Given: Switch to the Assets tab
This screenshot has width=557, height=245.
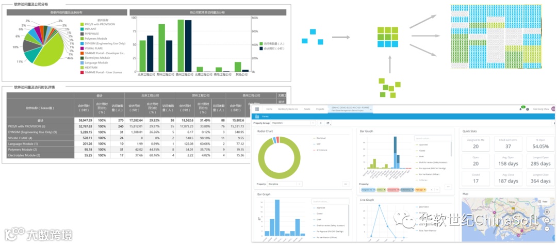Looking at the screenshot, I should click(x=307, y=109).
